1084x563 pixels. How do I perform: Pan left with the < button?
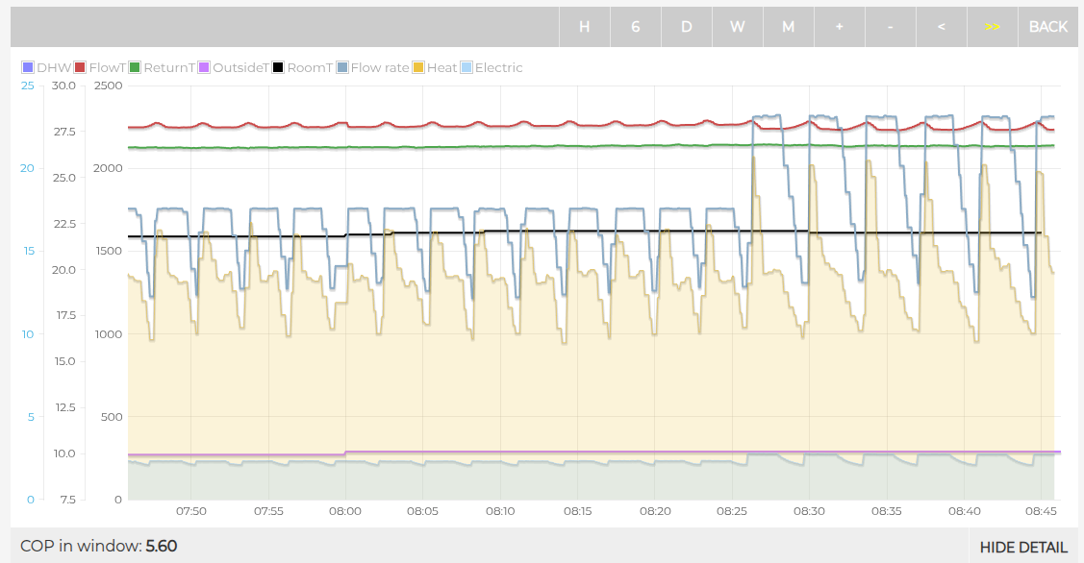click(941, 27)
